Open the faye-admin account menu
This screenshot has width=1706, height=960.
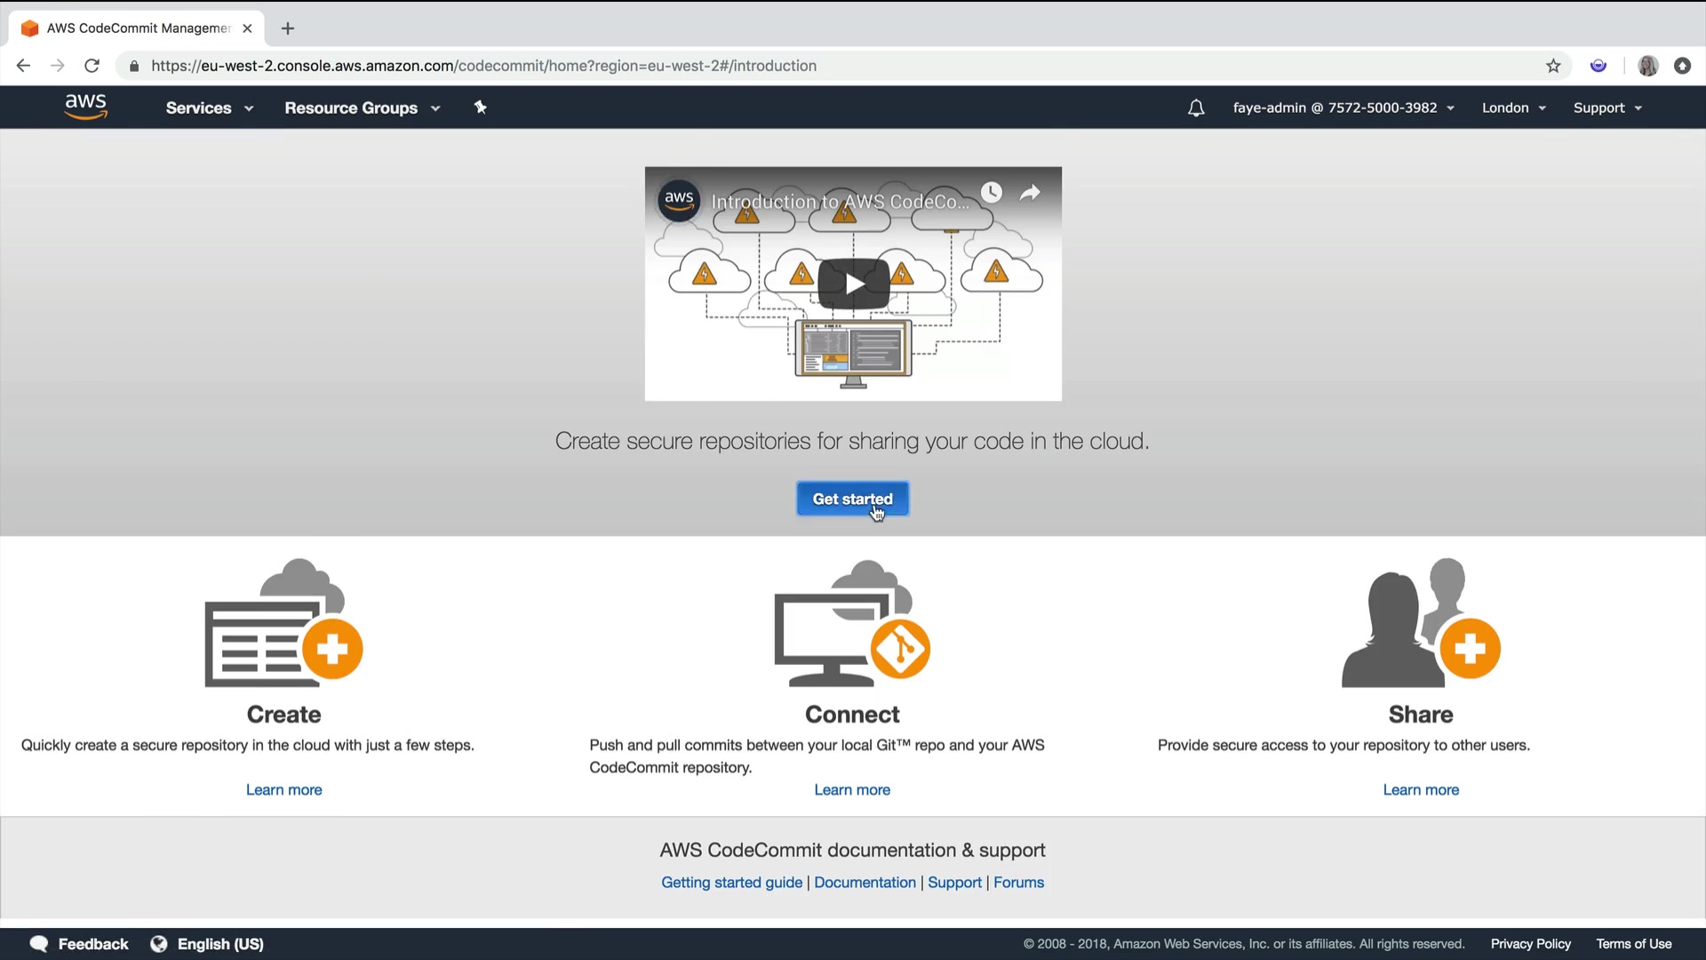(1343, 108)
